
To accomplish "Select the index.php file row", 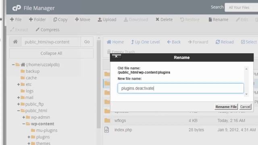I will coord(181,130).
